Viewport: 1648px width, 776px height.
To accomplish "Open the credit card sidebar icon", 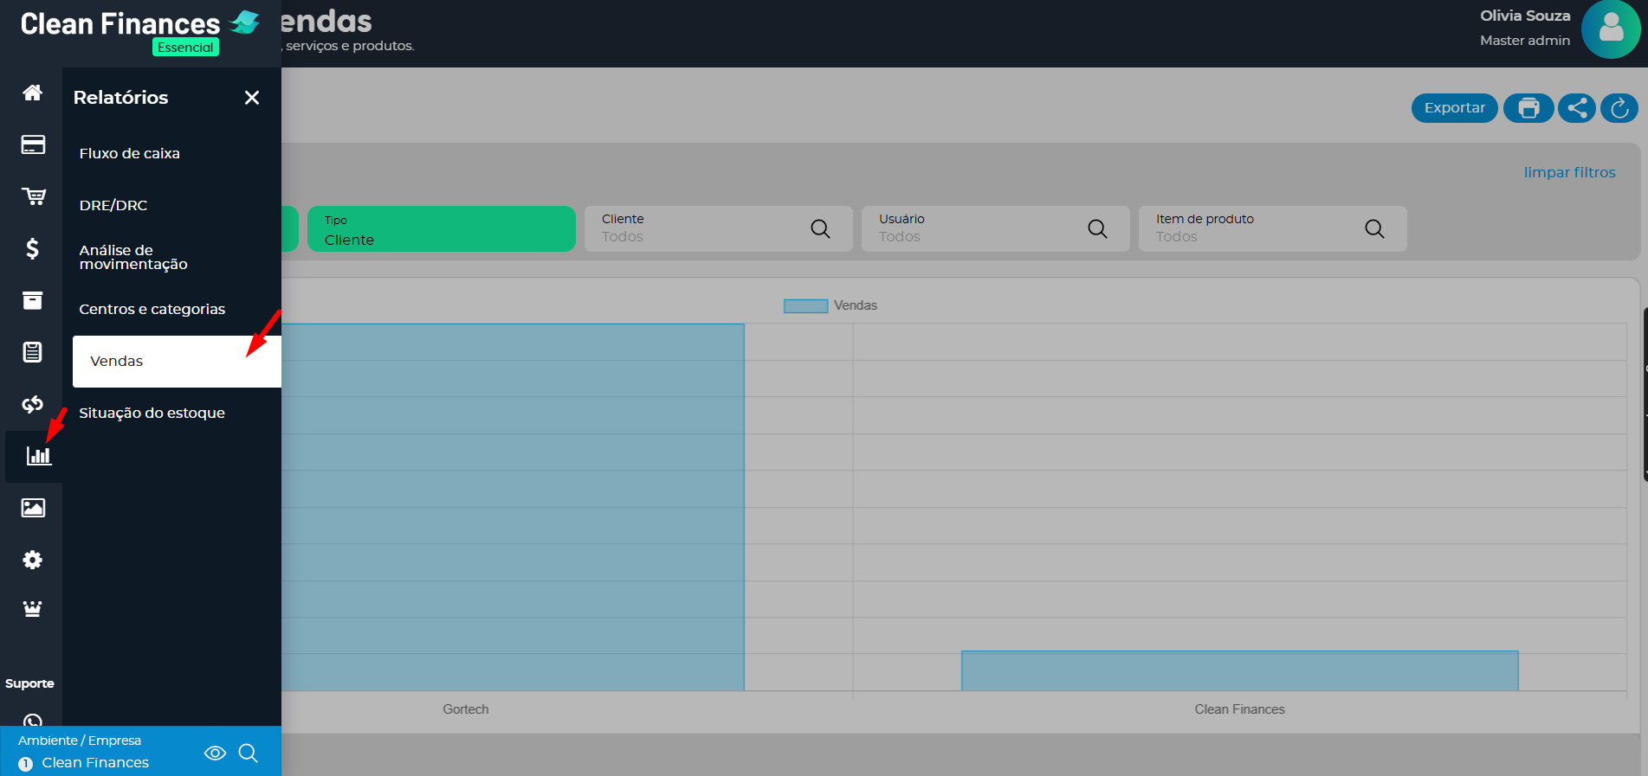I will pyautogui.click(x=32, y=144).
